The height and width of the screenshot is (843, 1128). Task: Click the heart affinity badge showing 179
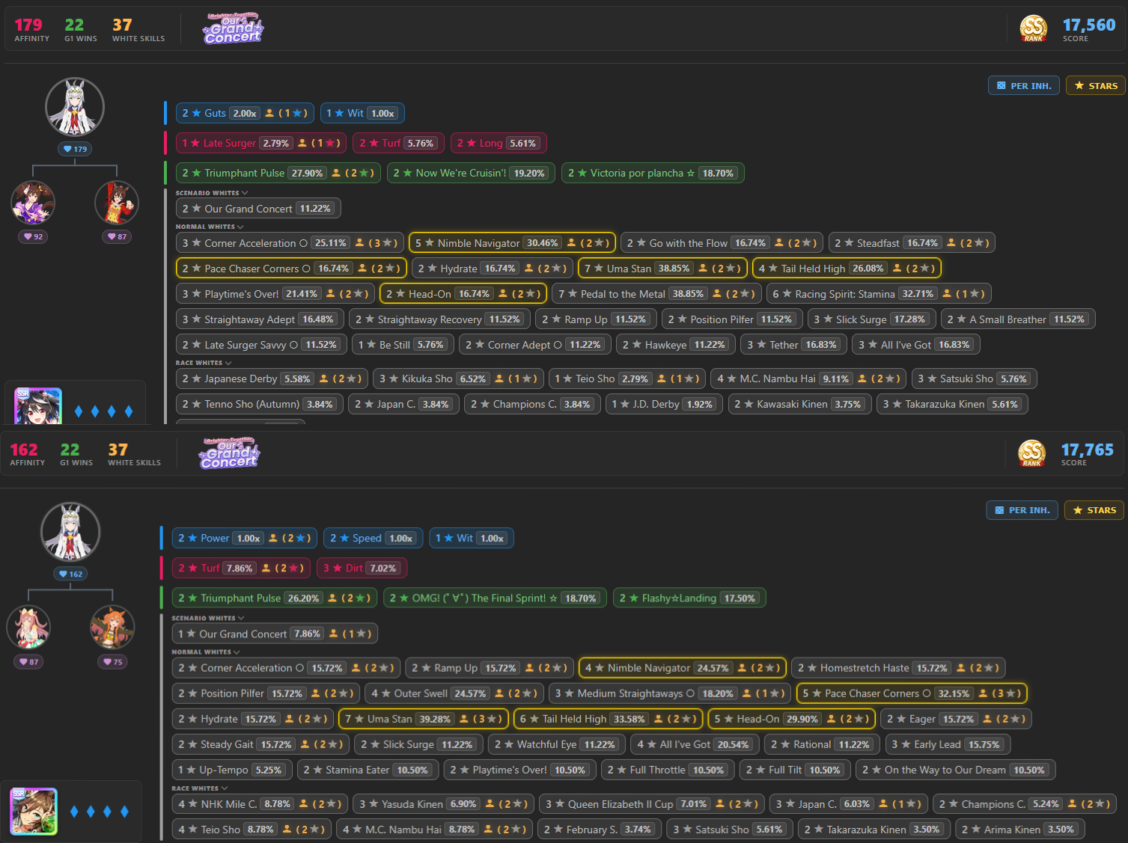coord(75,149)
